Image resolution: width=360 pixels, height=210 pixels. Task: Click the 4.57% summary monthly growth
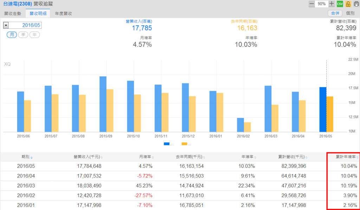(142, 45)
